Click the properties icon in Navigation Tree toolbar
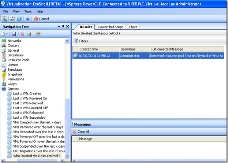Screen dimensions: 228x163 pyautogui.click(x=38, y=34)
